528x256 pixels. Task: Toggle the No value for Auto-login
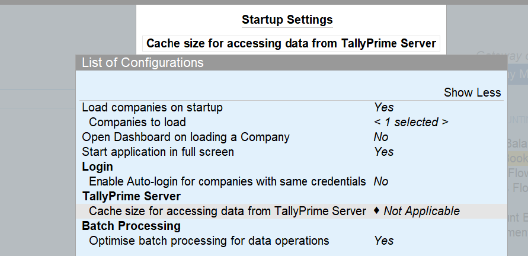coord(381,181)
